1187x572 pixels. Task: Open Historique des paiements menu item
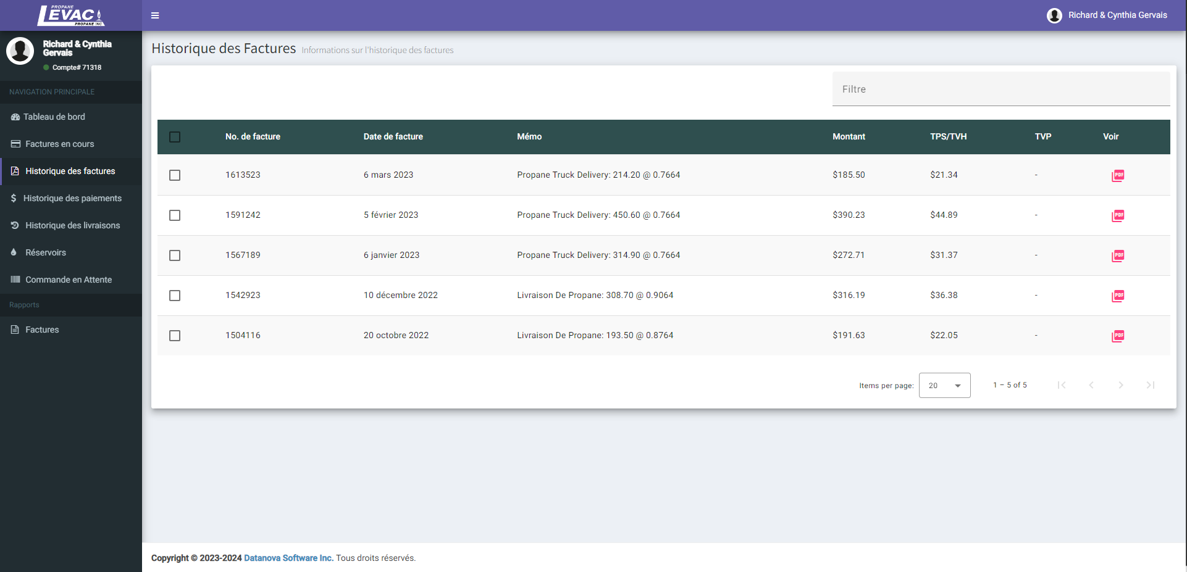(x=71, y=198)
